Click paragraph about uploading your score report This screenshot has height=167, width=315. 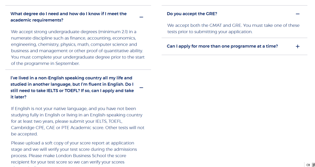pos(74,152)
